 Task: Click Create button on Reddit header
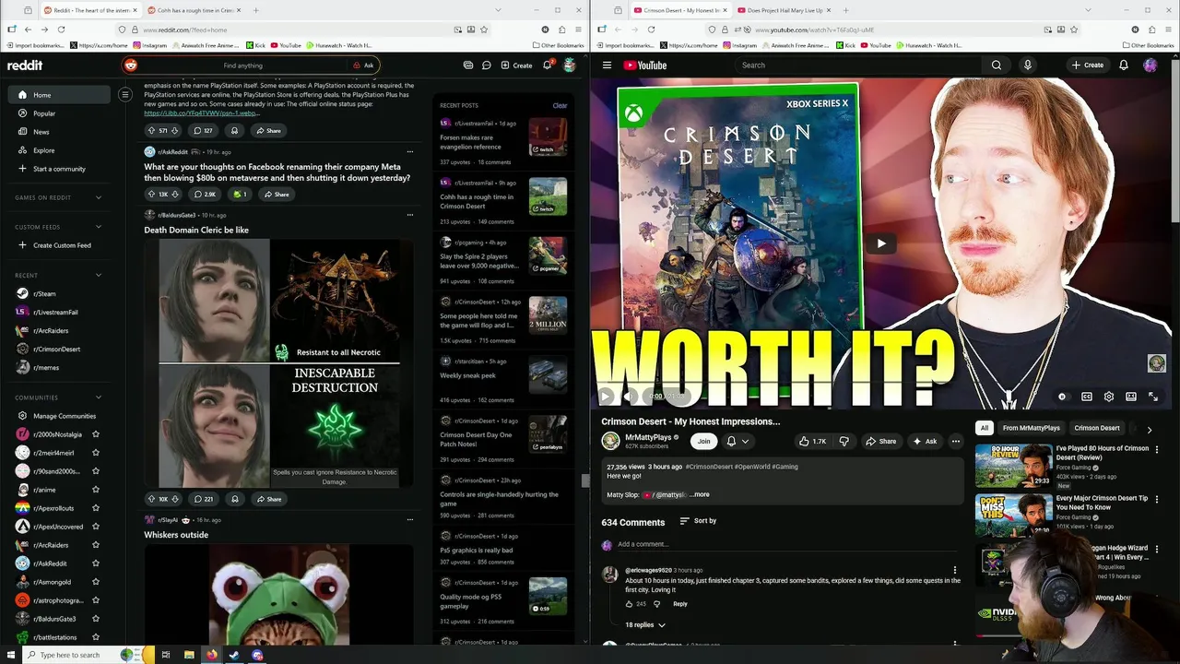(516, 65)
